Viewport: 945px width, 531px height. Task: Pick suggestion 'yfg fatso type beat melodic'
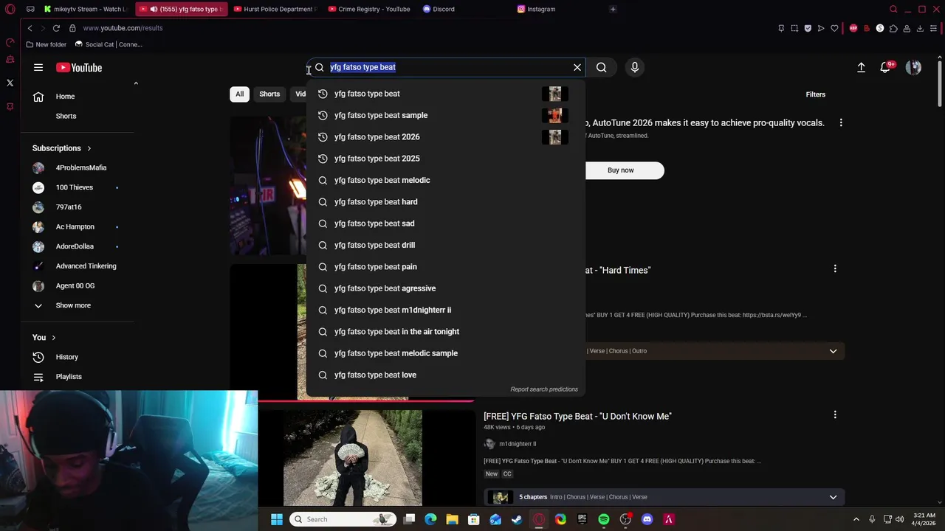coord(445,180)
